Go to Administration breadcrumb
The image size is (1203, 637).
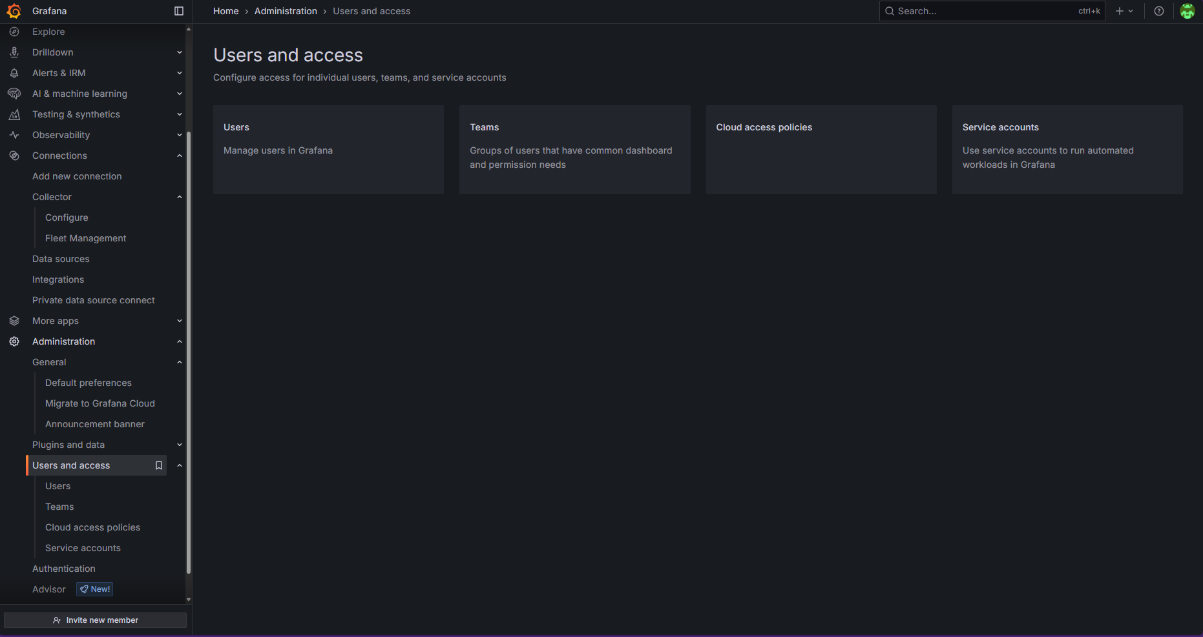[x=286, y=11]
